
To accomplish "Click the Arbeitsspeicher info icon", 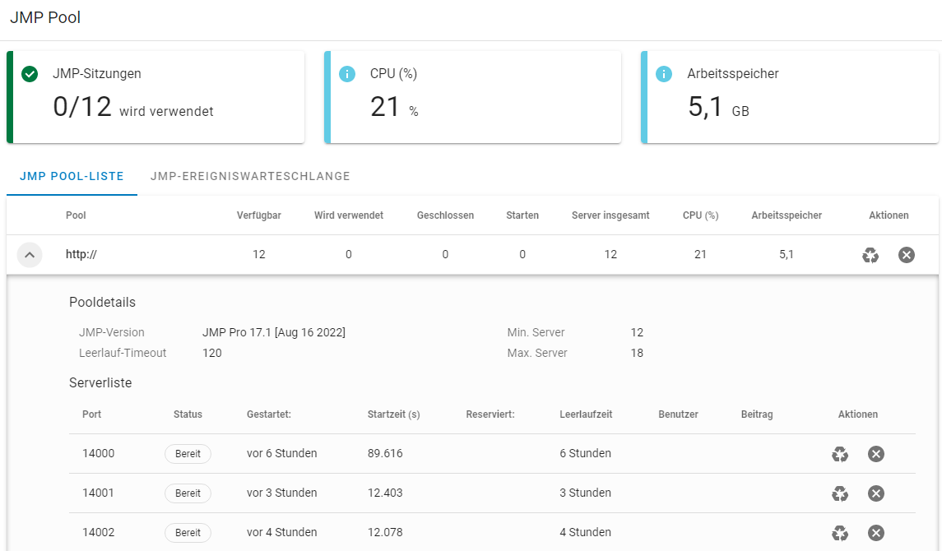I will pos(664,74).
